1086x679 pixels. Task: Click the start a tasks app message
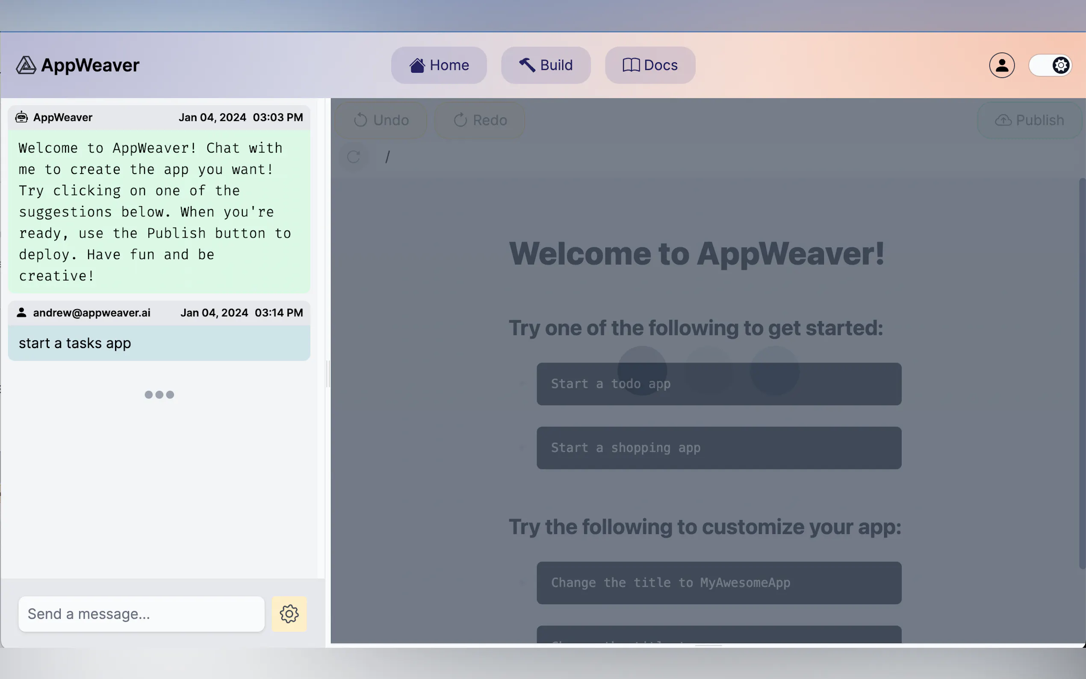159,343
